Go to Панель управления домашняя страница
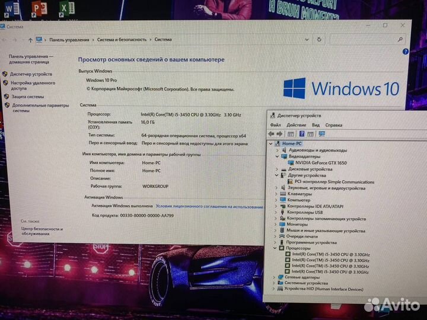The width and height of the screenshot is (427, 320). tap(31, 59)
